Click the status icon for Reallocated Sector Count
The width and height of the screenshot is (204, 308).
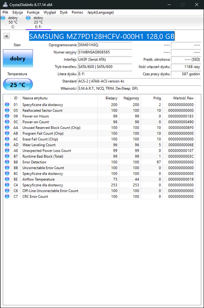point(7,110)
